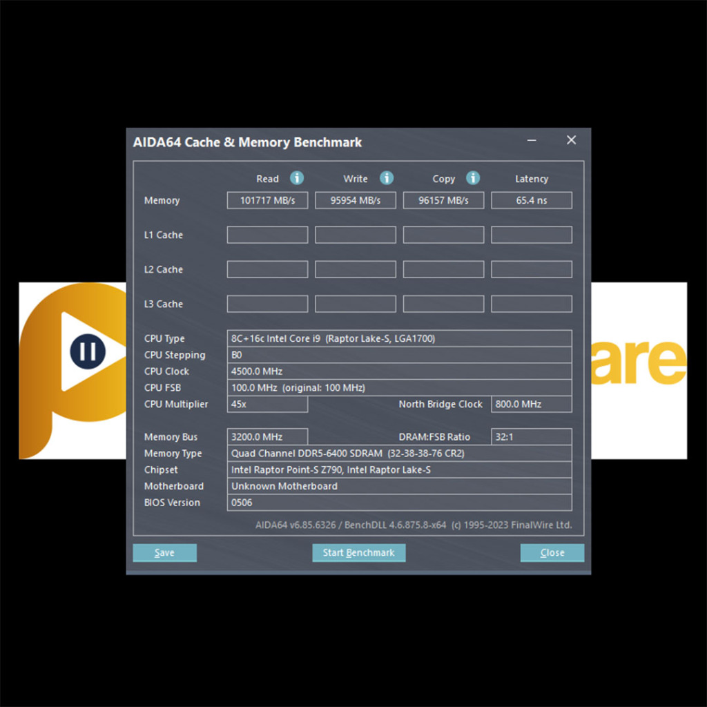707x707 pixels.
Task: Click the L2 Cache row label
Action: (x=163, y=269)
